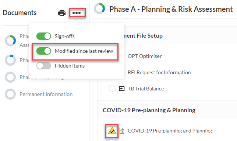Viewport: 237px width, 141px height.
Task: Click the TB Trial Balance import icon
Action: (x=122, y=89)
